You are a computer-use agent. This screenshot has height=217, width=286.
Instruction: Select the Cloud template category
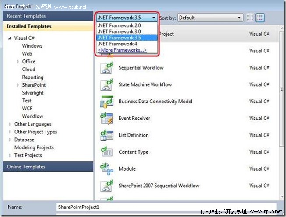(x=28, y=70)
